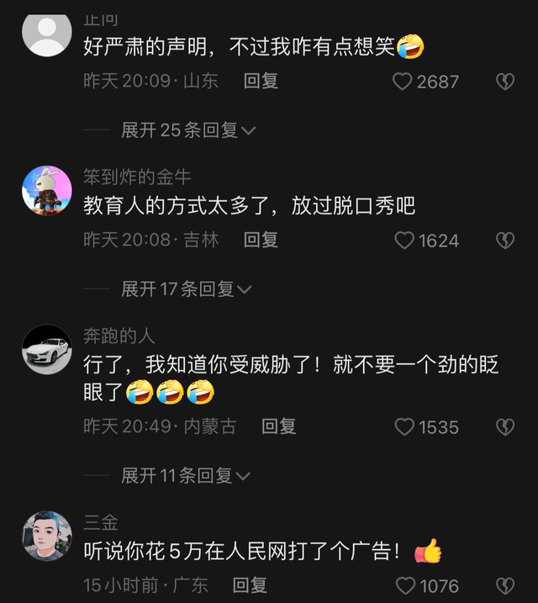
Task: Dislike the 广东 comment via broken heart
Action: pyautogui.click(x=505, y=585)
